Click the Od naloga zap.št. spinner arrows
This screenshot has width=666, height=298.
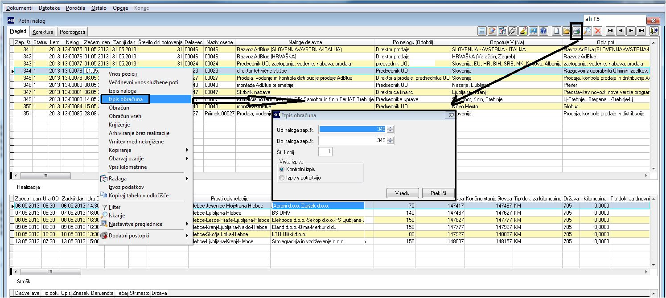click(391, 129)
